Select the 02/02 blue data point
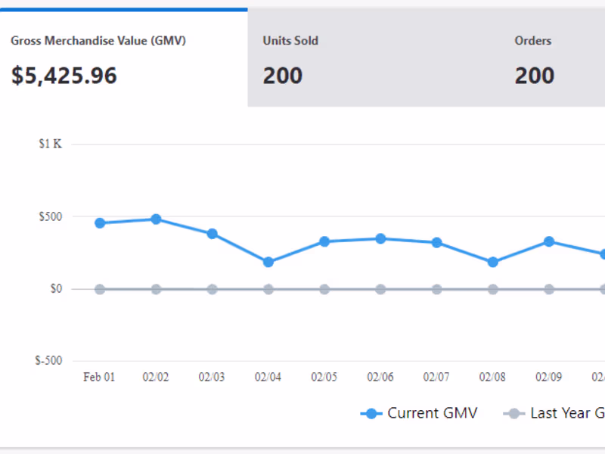 156,219
